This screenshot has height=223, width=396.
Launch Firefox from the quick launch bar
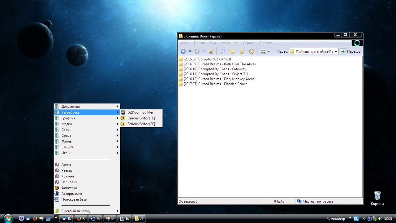point(35,218)
